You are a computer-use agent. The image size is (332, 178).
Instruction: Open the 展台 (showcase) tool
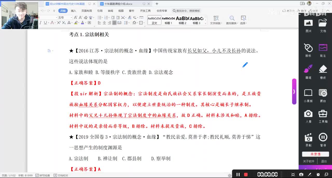point(323,96)
